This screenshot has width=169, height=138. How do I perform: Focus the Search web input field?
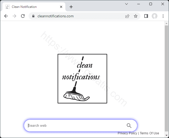click(x=76, y=126)
